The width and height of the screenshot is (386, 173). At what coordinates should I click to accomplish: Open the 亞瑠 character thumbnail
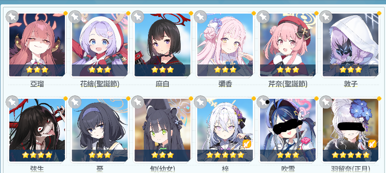click(37, 45)
